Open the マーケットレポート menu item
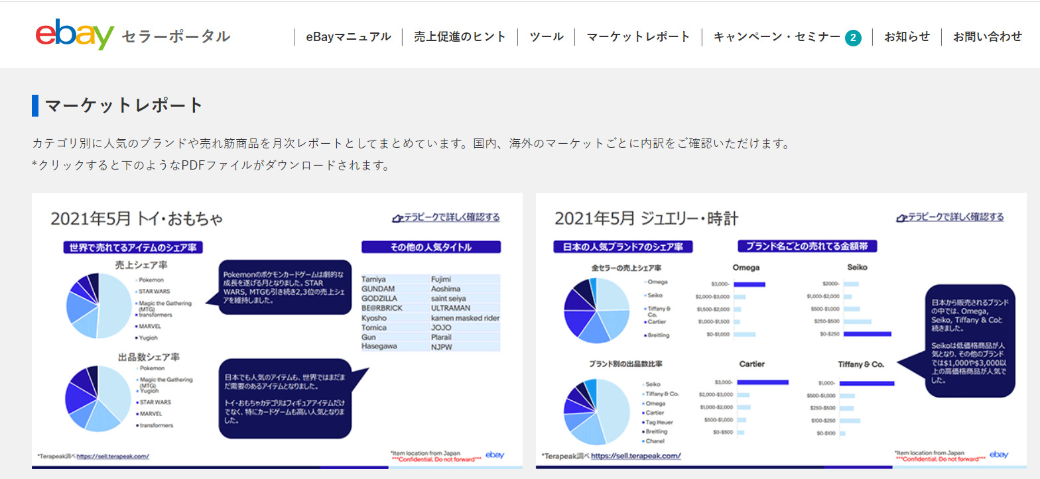 point(638,37)
